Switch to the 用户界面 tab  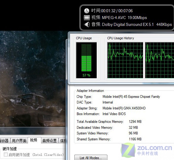point(19,141)
